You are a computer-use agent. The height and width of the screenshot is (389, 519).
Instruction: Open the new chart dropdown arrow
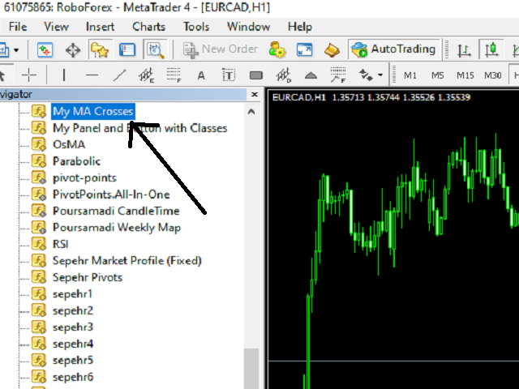tap(16, 50)
